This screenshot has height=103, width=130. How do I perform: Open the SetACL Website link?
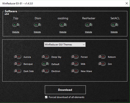click(x=114, y=32)
